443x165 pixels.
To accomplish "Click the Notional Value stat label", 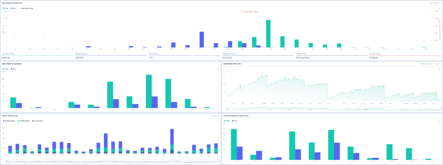I will coord(301,54).
